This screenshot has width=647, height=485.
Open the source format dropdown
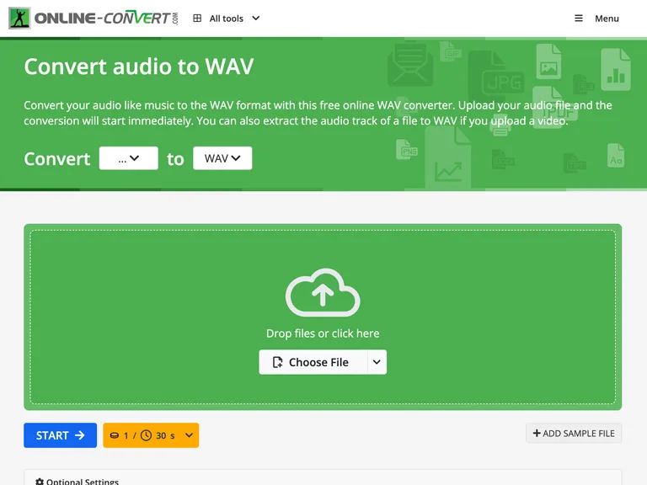click(x=128, y=158)
